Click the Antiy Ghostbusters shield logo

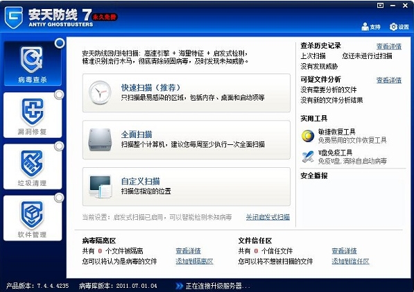pyautogui.click(x=14, y=17)
